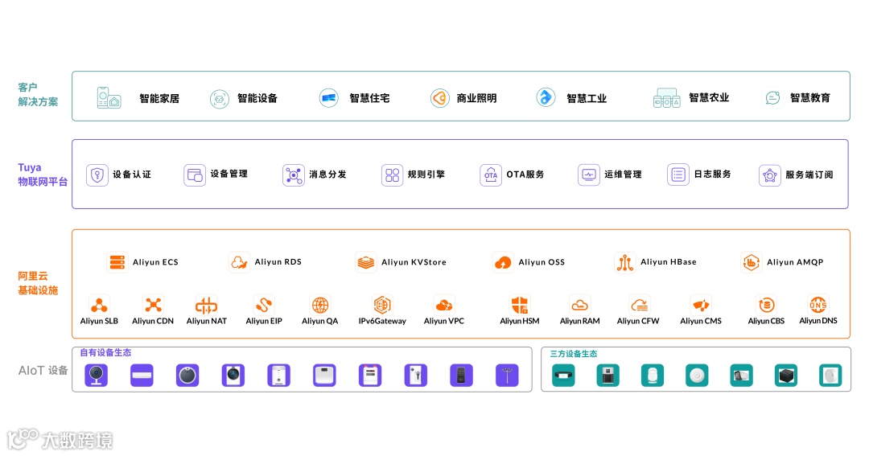
Task: Click the purple robot vacuum device thumbnail
Action: 187,375
